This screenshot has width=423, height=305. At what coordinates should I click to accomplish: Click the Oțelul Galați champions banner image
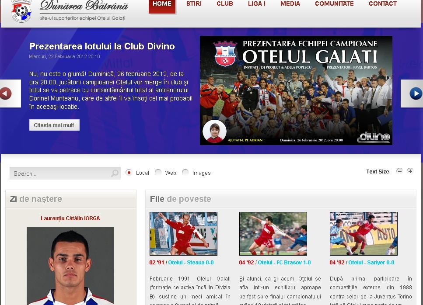click(x=296, y=90)
